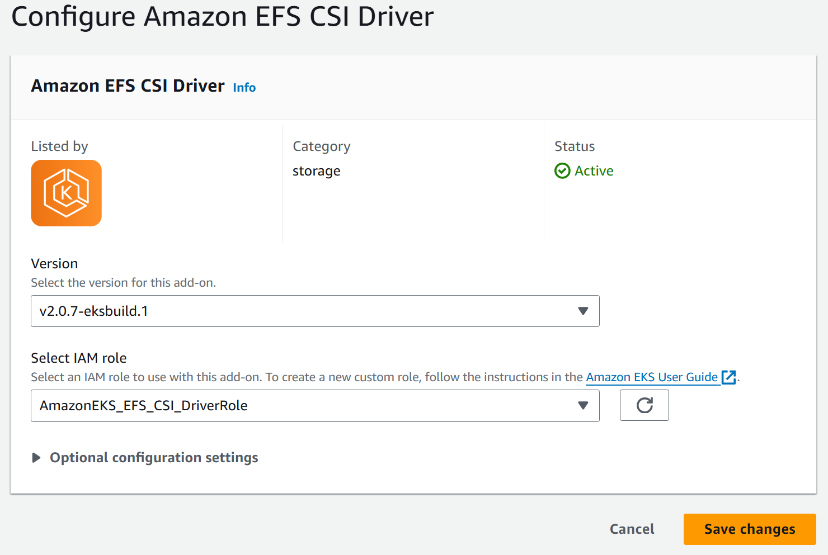Screen dimensions: 828x555
Task: Click the external link icon after User Guide
Action: coord(728,377)
